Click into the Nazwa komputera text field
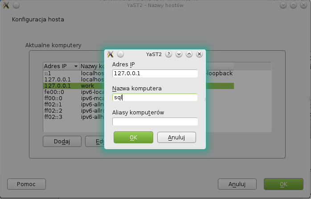 155,97
